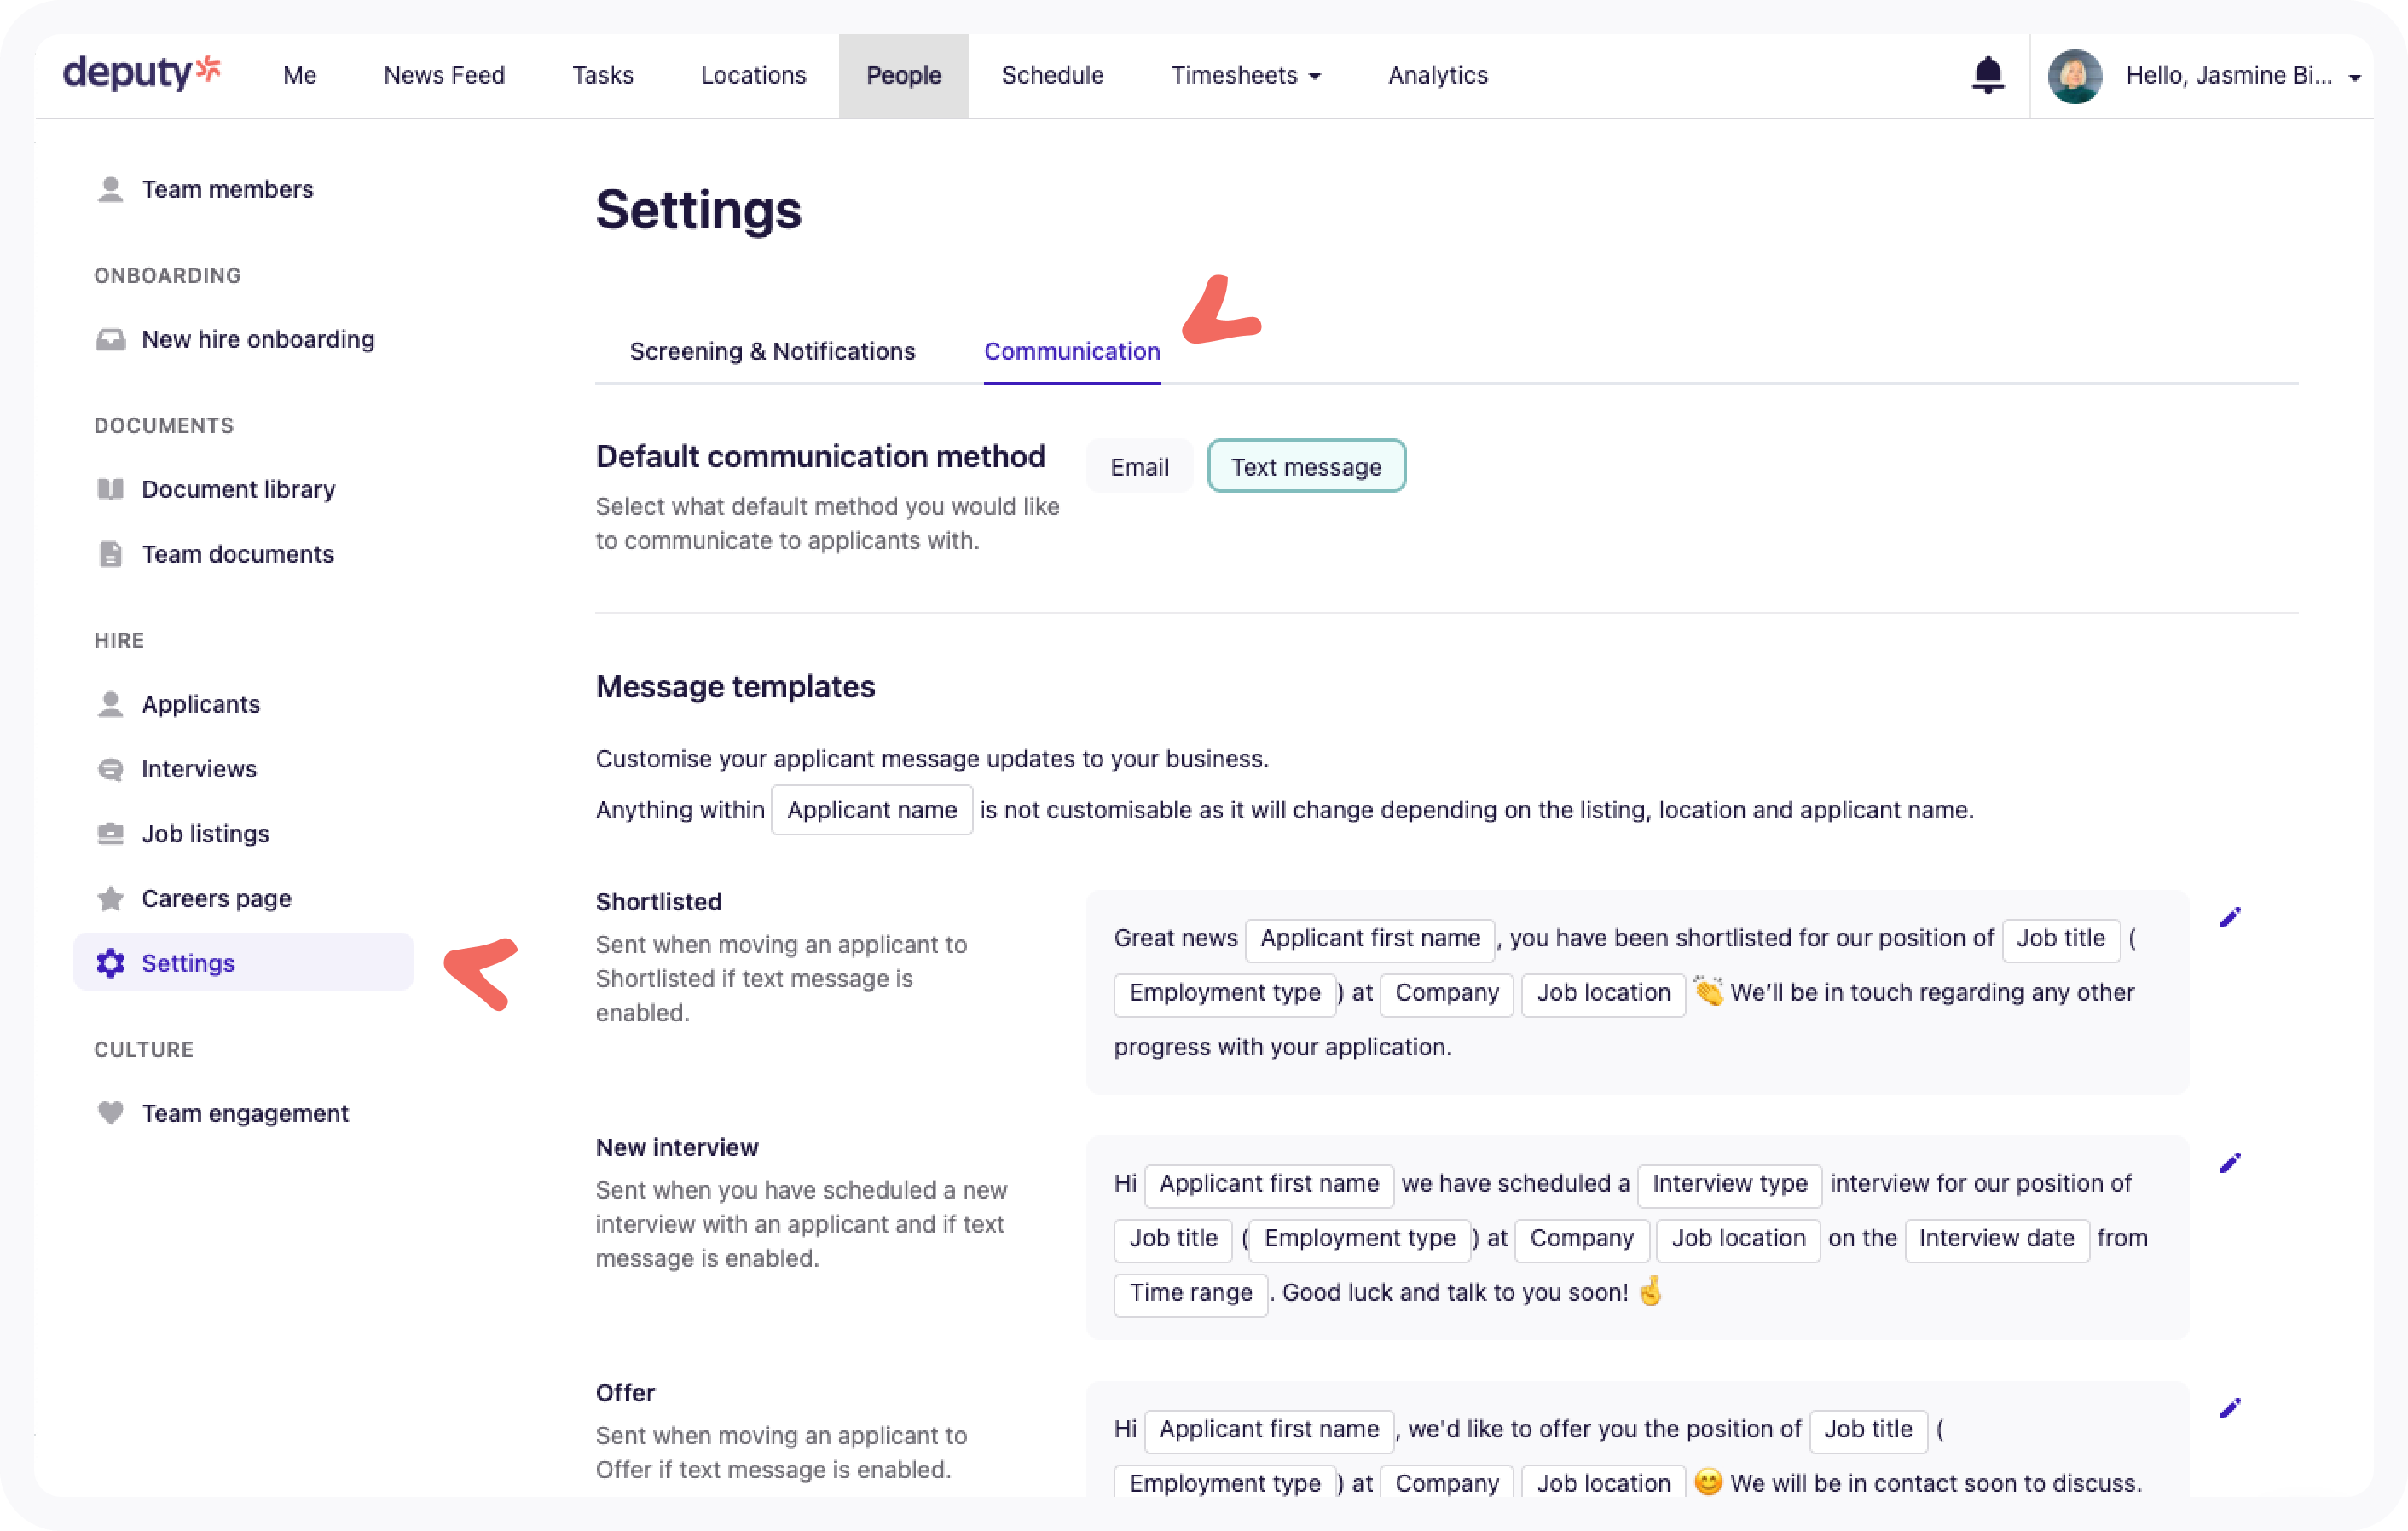
Task: Open the News Feed page
Action: pyautogui.click(x=444, y=75)
